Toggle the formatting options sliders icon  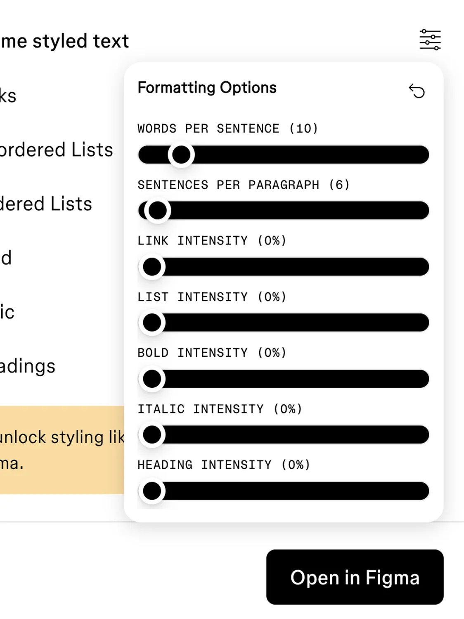[x=430, y=40]
